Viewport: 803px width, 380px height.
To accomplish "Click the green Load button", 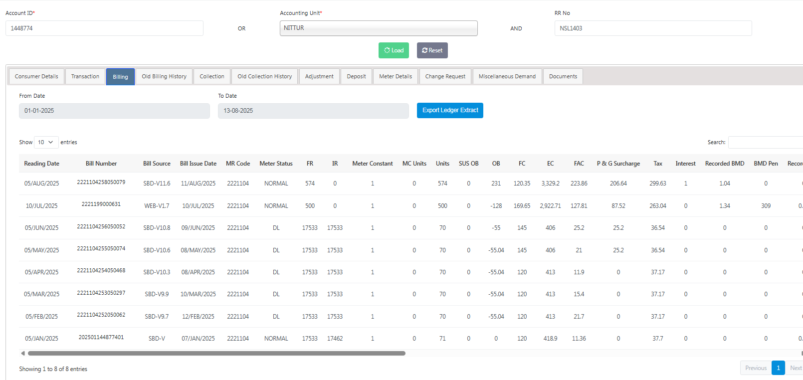I will [x=394, y=50].
